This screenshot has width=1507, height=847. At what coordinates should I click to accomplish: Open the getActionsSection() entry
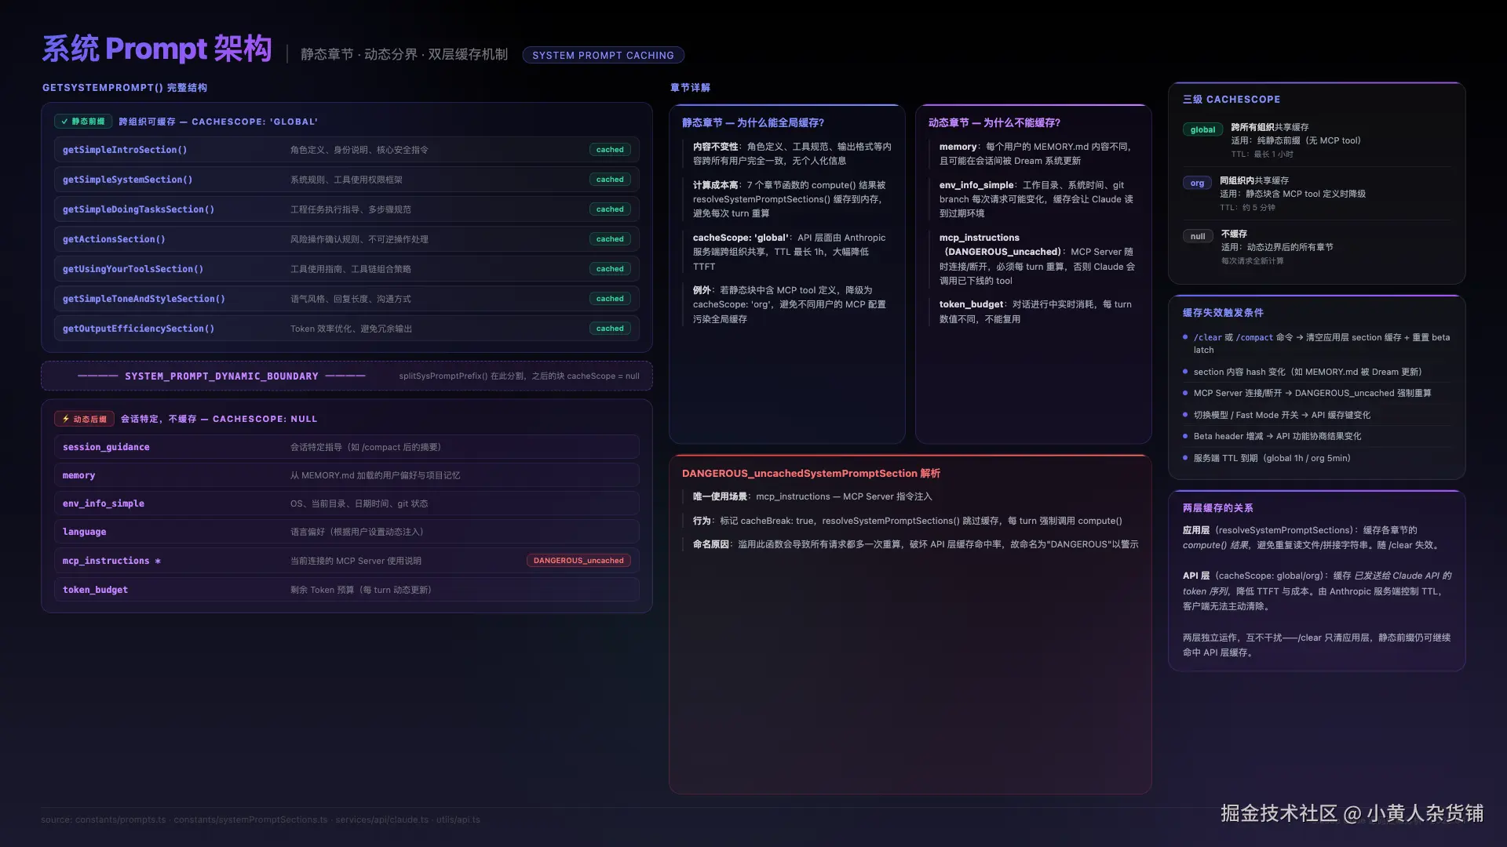(114, 239)
